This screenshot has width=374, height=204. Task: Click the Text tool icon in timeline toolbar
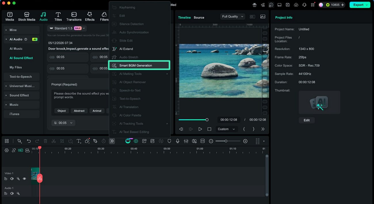pos(79,141)
